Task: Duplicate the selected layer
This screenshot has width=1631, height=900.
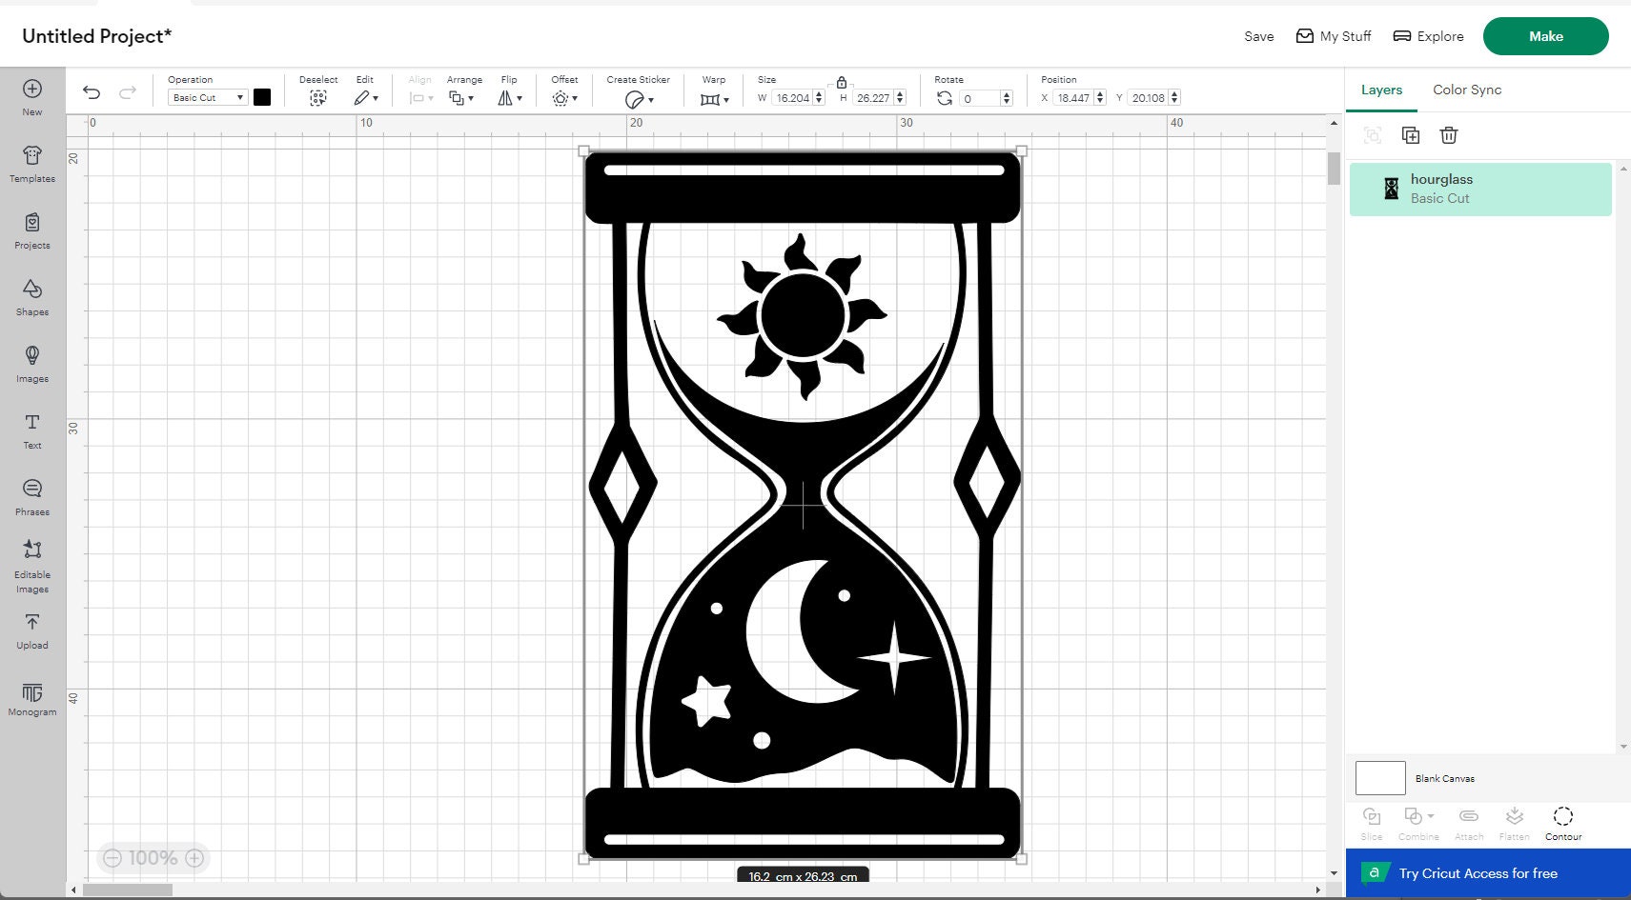Action: pyautogui.click(x=1411, y=135)
